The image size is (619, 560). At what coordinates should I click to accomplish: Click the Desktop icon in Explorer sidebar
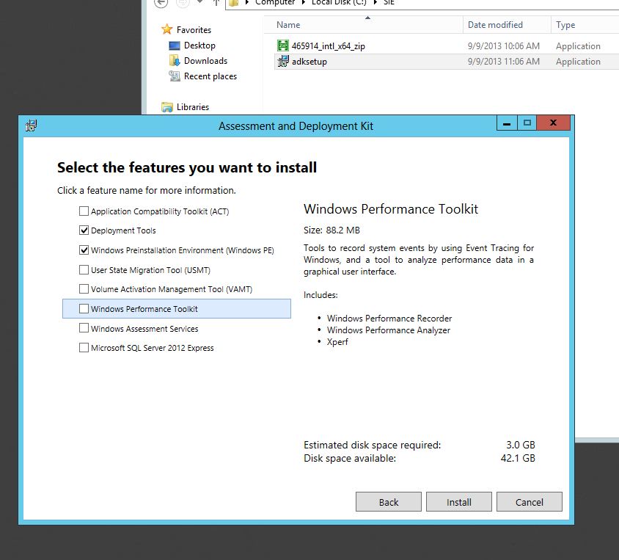tap(174, 46)
